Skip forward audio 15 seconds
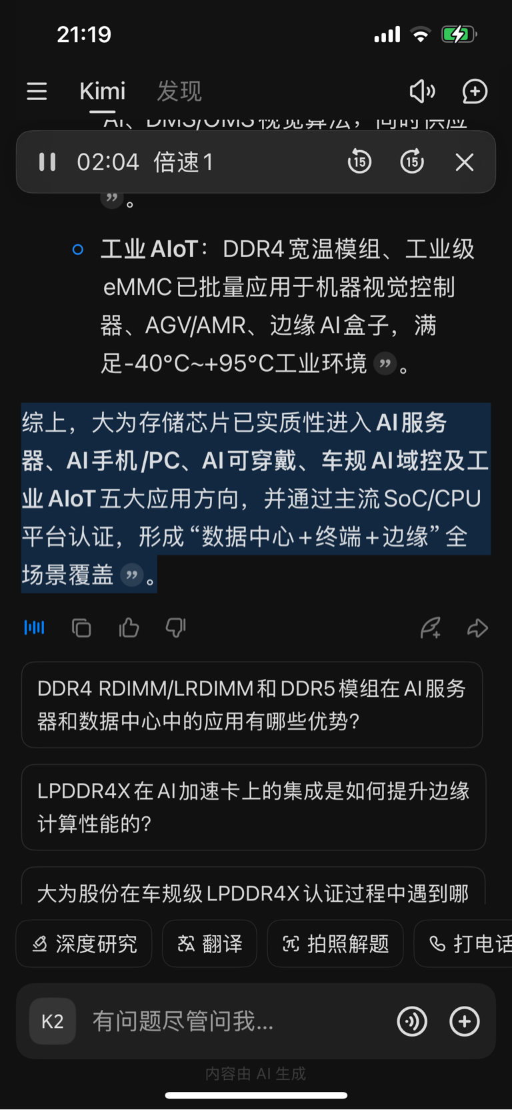 tap(412, 162)
